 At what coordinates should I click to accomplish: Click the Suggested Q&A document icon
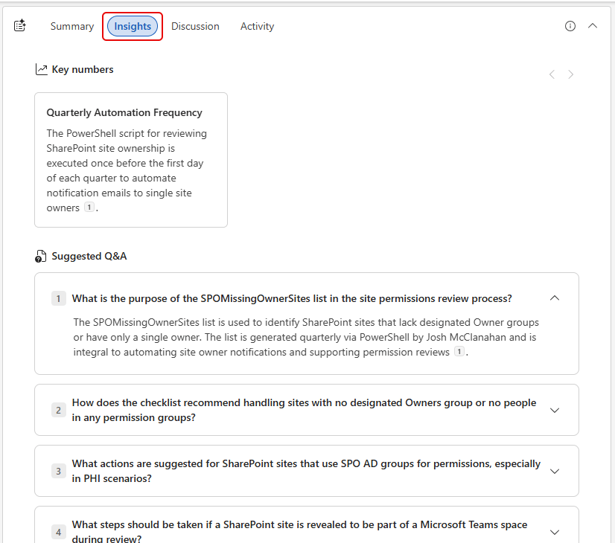click(x=41, y=257)
